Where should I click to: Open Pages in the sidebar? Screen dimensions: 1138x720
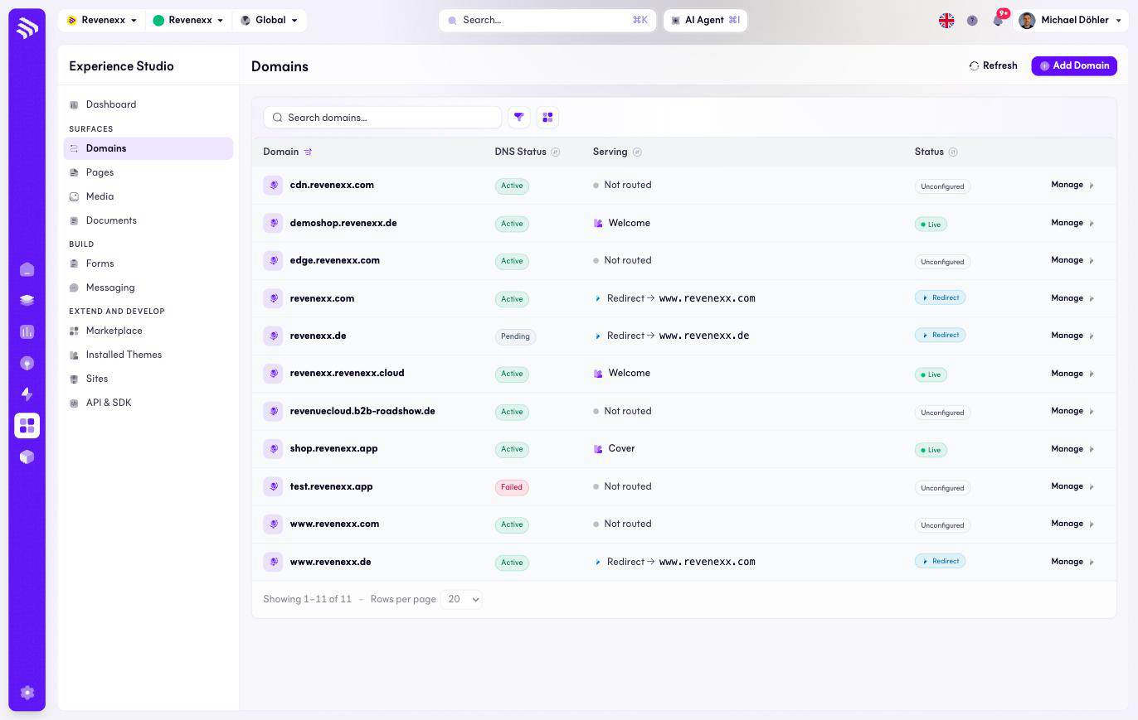148,172
